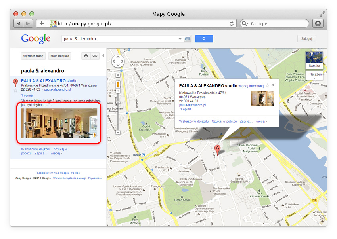Viewport: 337px width, 239px height.
Task: Expand 'więcej' in the map popup
Action: pos(262,121)
